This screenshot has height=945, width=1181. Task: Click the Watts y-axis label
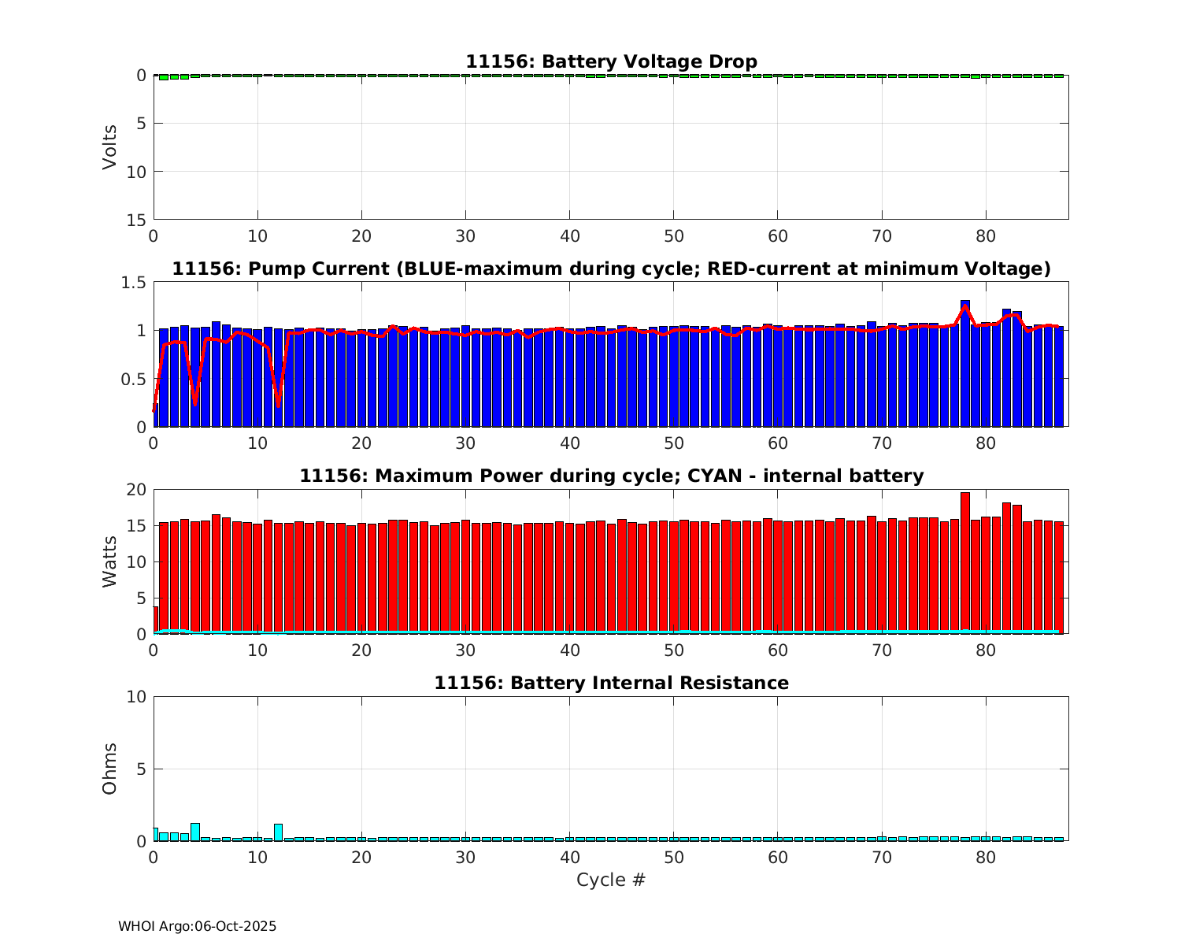point(110,561)
